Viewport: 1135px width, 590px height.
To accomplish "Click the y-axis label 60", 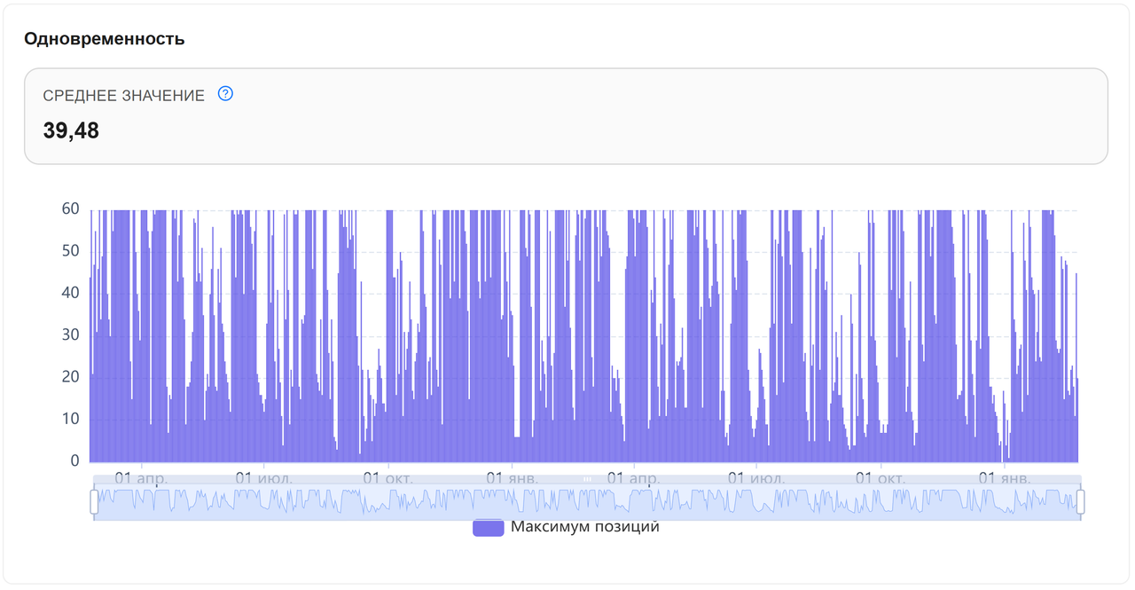I will (70, 209).
